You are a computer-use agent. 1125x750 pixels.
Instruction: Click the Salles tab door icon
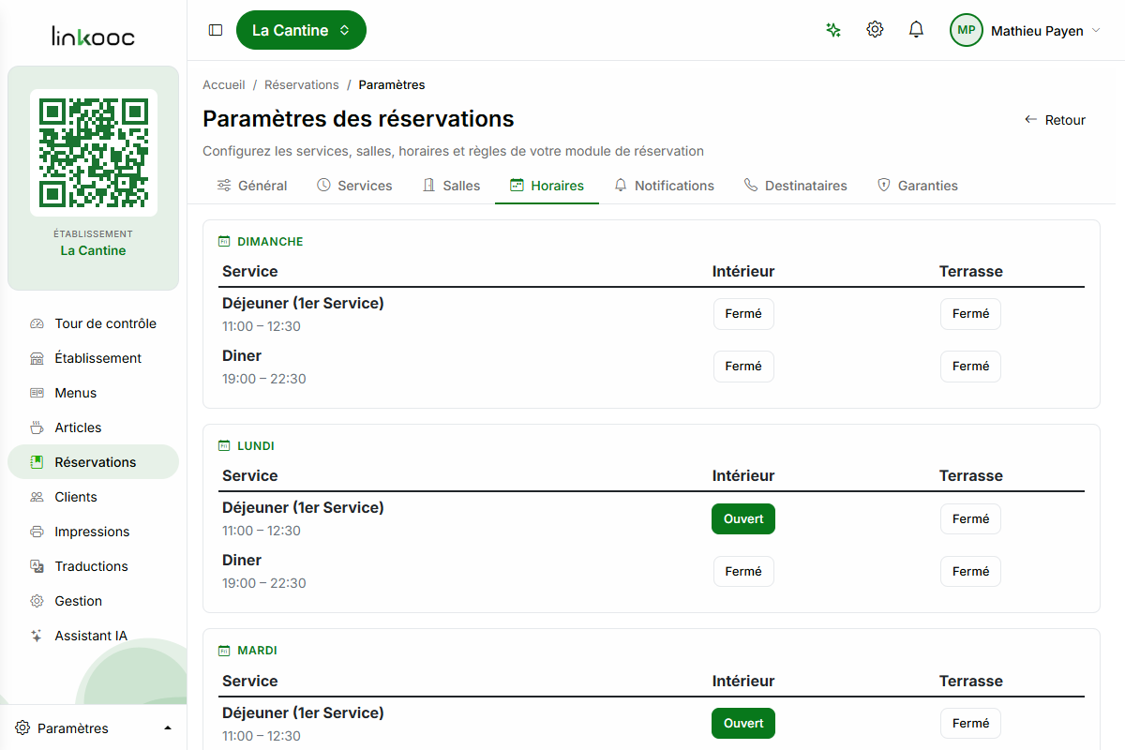pyautogui.click(x=428, y=186)
